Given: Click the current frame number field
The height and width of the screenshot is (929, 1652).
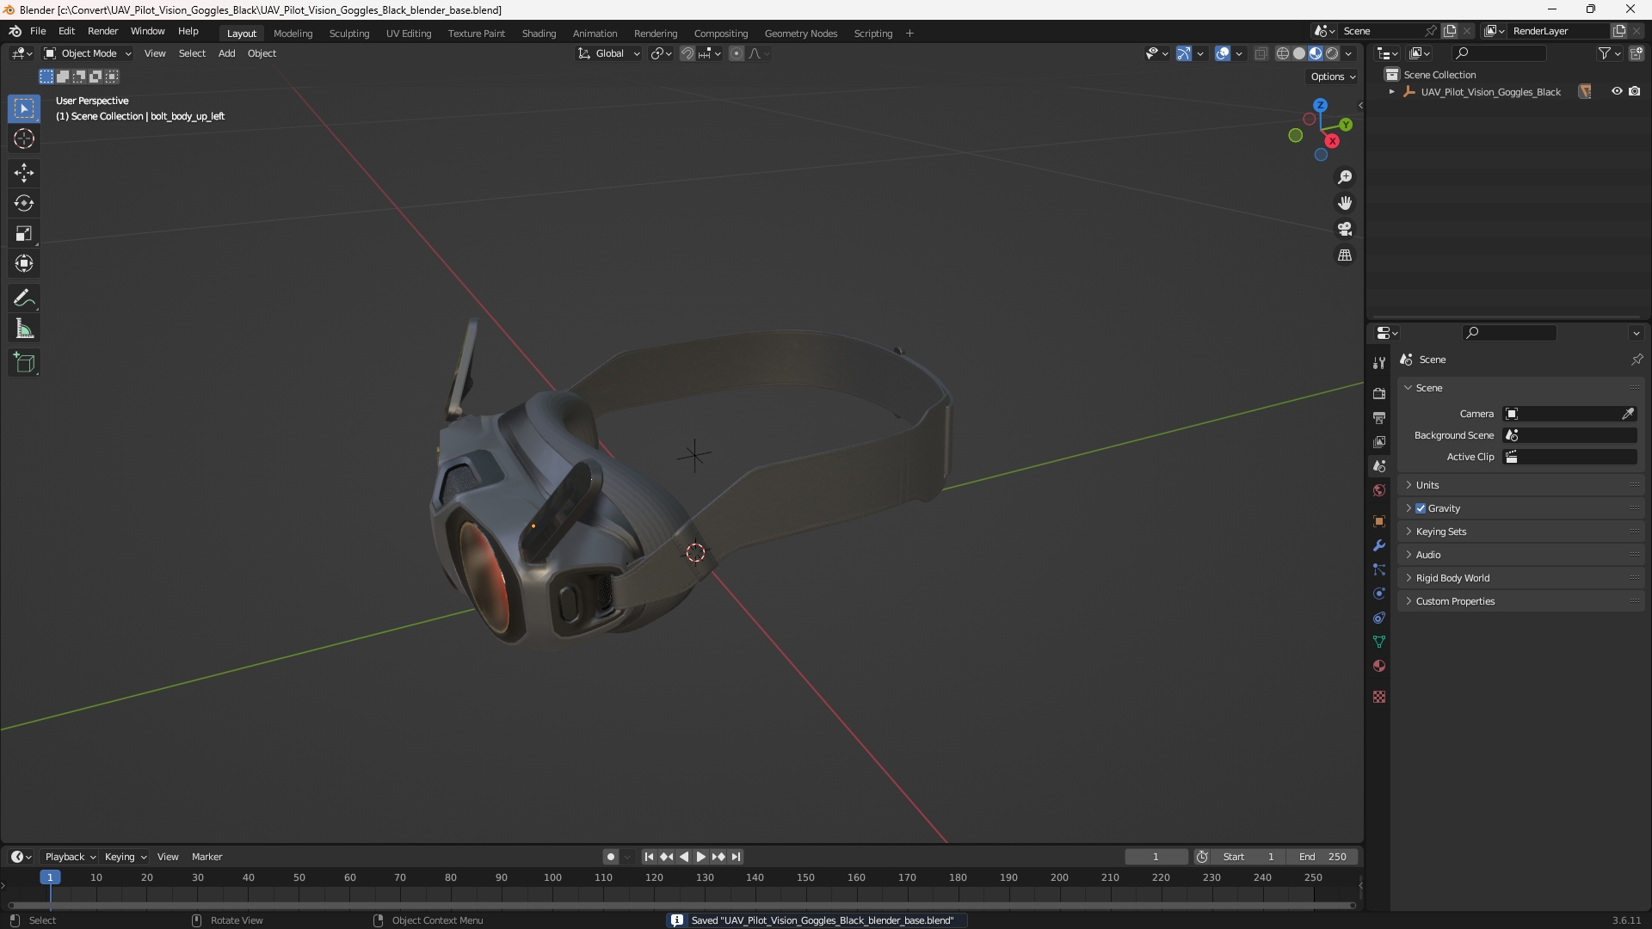Looking at the screenshot, I should click(1156, 857).
